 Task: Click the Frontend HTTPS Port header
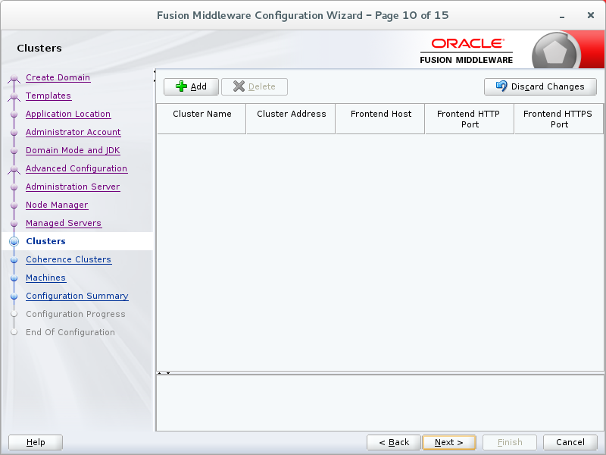point(559,119)
